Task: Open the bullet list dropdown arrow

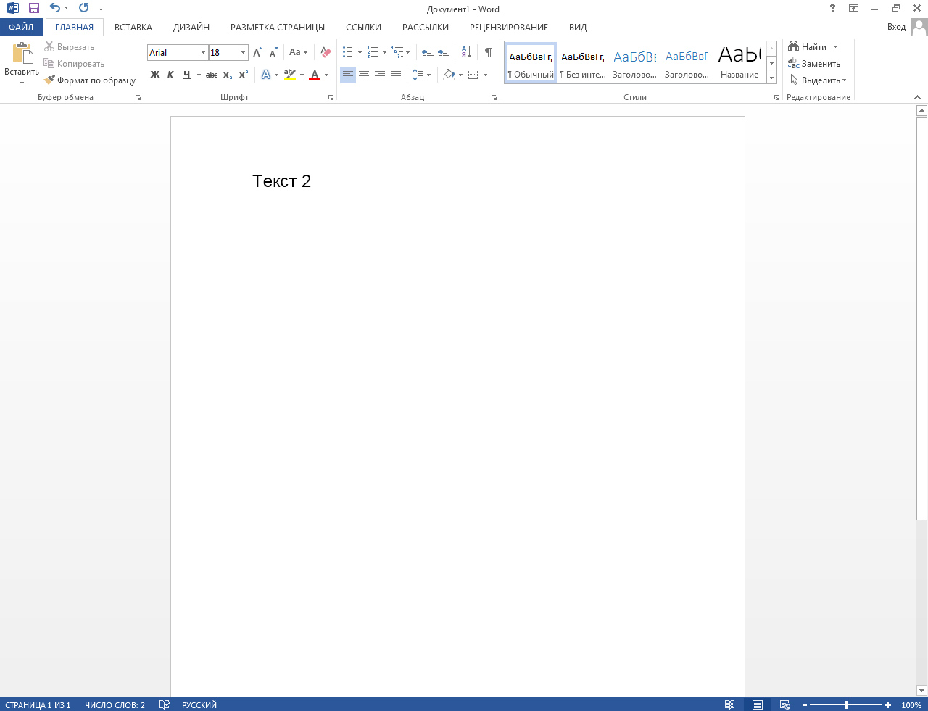Action: point(360,53)
